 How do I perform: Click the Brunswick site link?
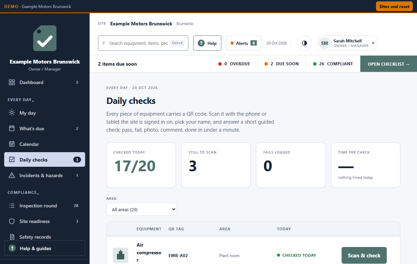point(185,24)
